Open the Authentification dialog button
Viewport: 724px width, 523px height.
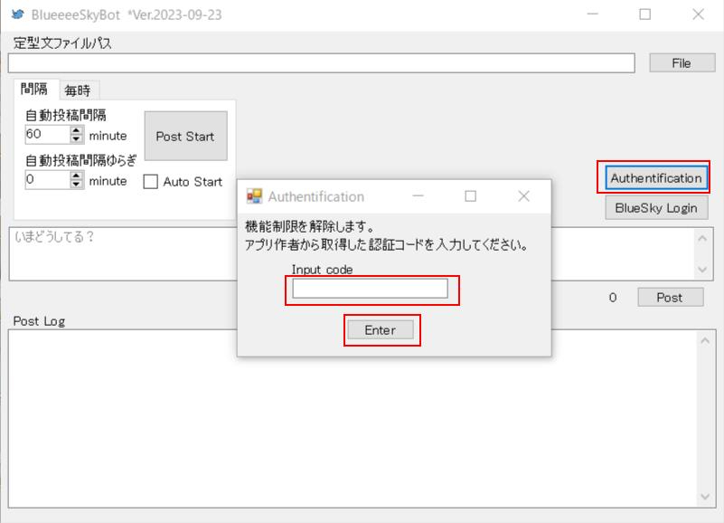658,178
